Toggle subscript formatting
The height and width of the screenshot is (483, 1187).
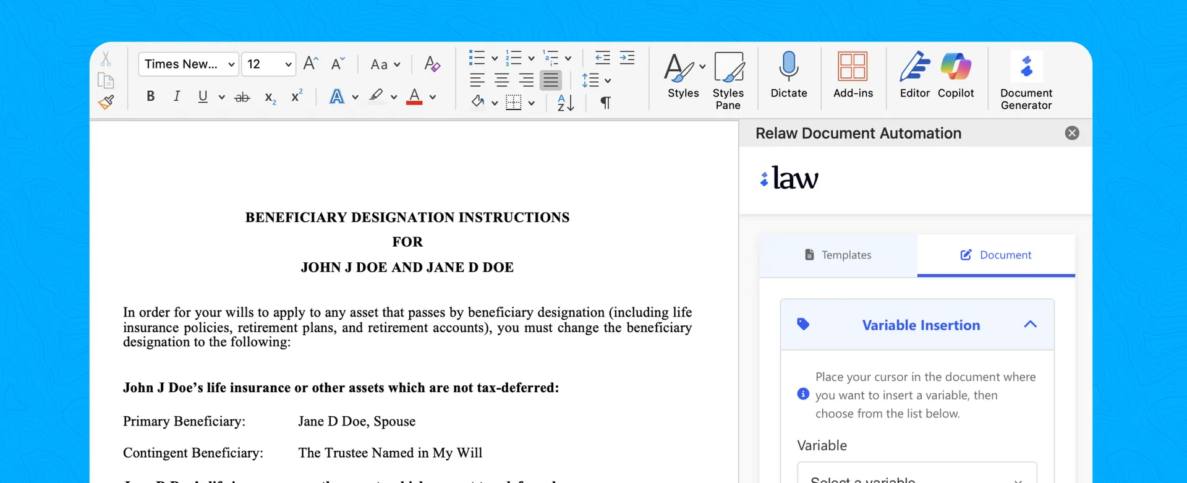(270, 98)
